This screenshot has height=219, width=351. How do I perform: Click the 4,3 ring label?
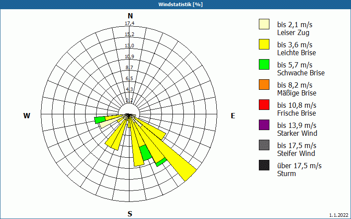[129, 89]
